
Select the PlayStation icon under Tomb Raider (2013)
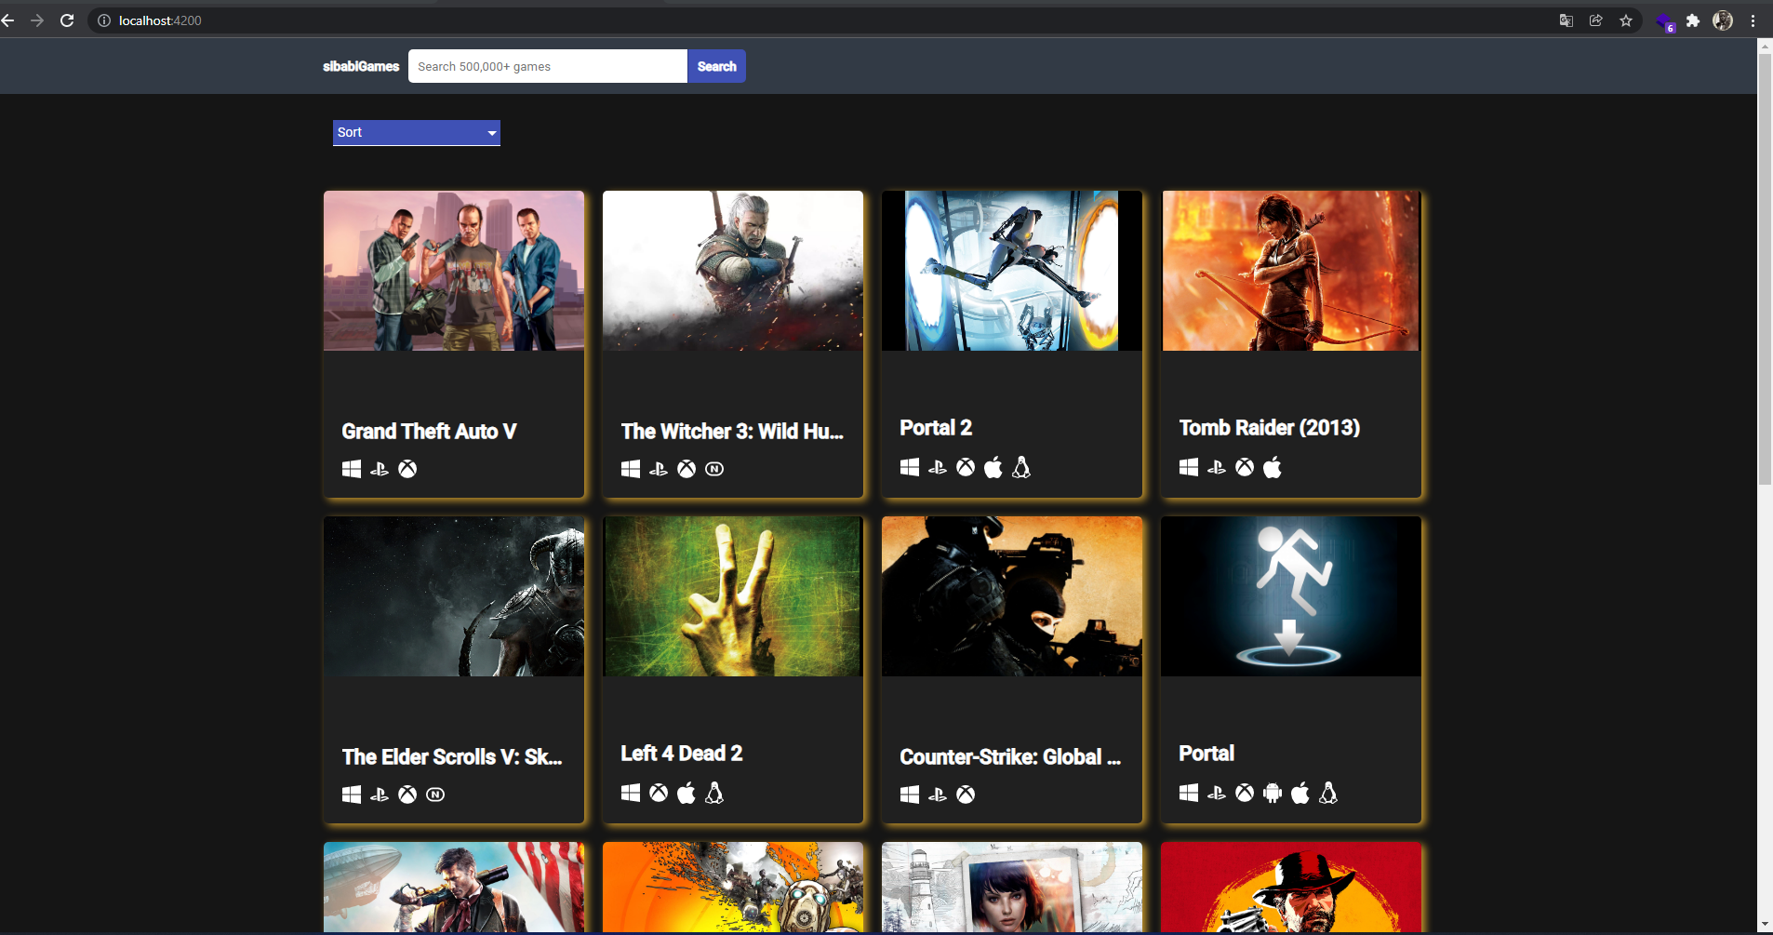[x=1216, y=467]
